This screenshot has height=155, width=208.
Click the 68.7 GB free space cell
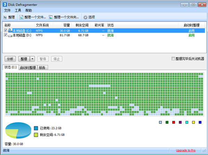(x=83, y=35)
